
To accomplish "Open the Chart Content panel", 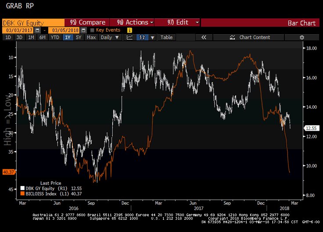I will tap(249, 37).
